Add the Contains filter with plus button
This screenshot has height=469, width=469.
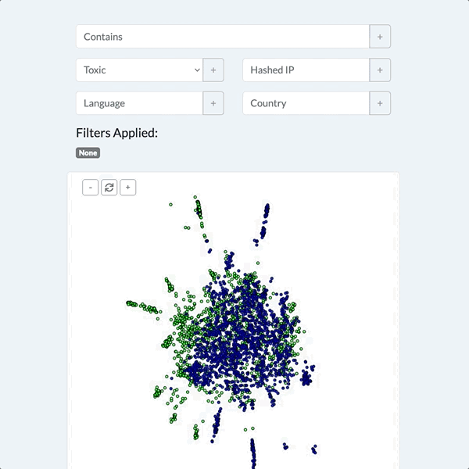[380, 37]
